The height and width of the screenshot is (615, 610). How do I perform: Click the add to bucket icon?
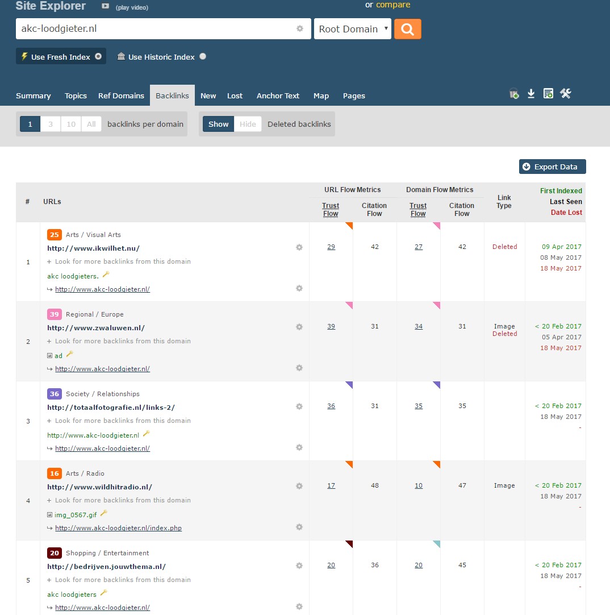coord(514,94)
